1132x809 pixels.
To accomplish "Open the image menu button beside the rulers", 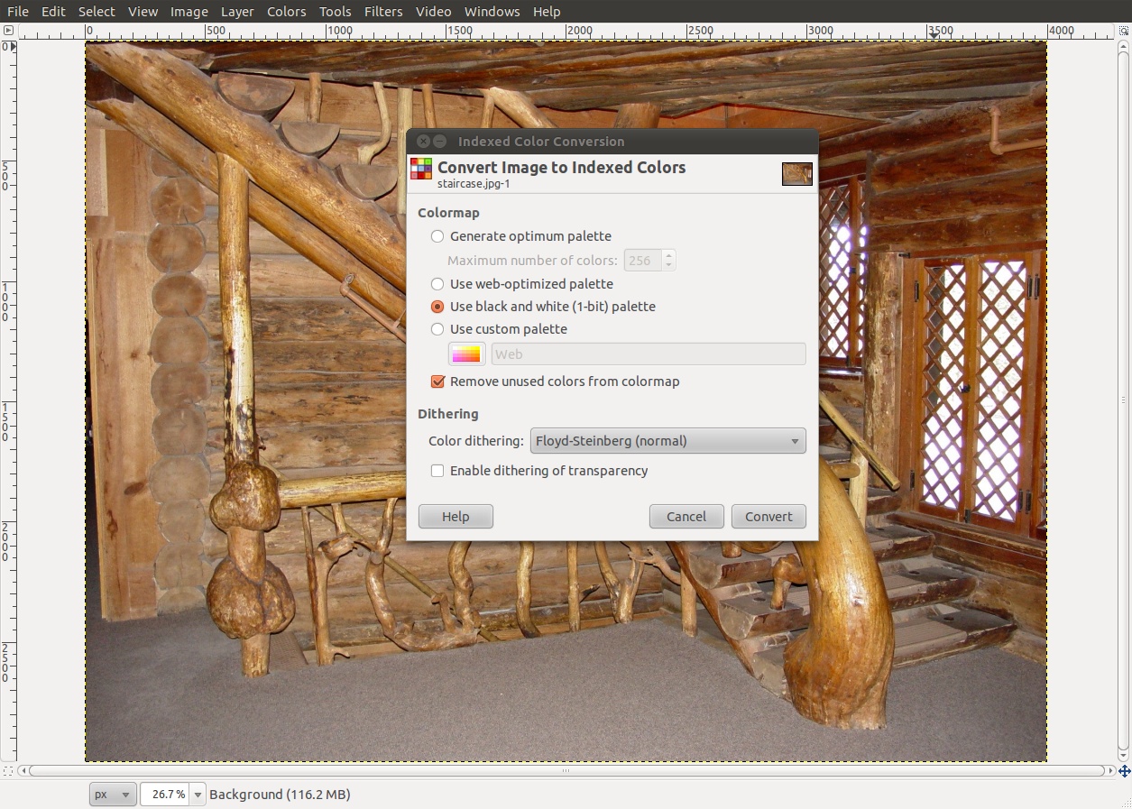I will click(x=8, y=31).
